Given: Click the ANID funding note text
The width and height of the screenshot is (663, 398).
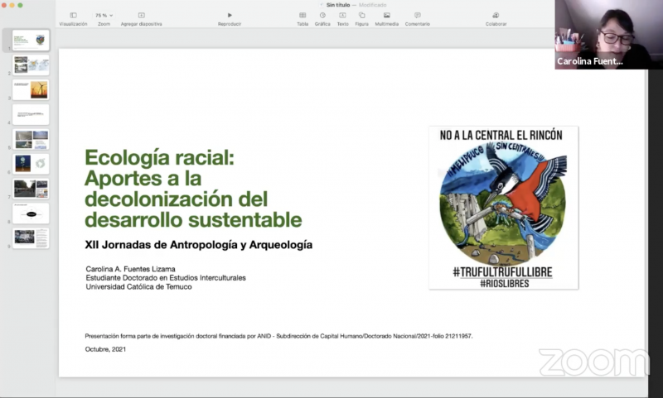Looking at the screenshot, I should [278, 336].
